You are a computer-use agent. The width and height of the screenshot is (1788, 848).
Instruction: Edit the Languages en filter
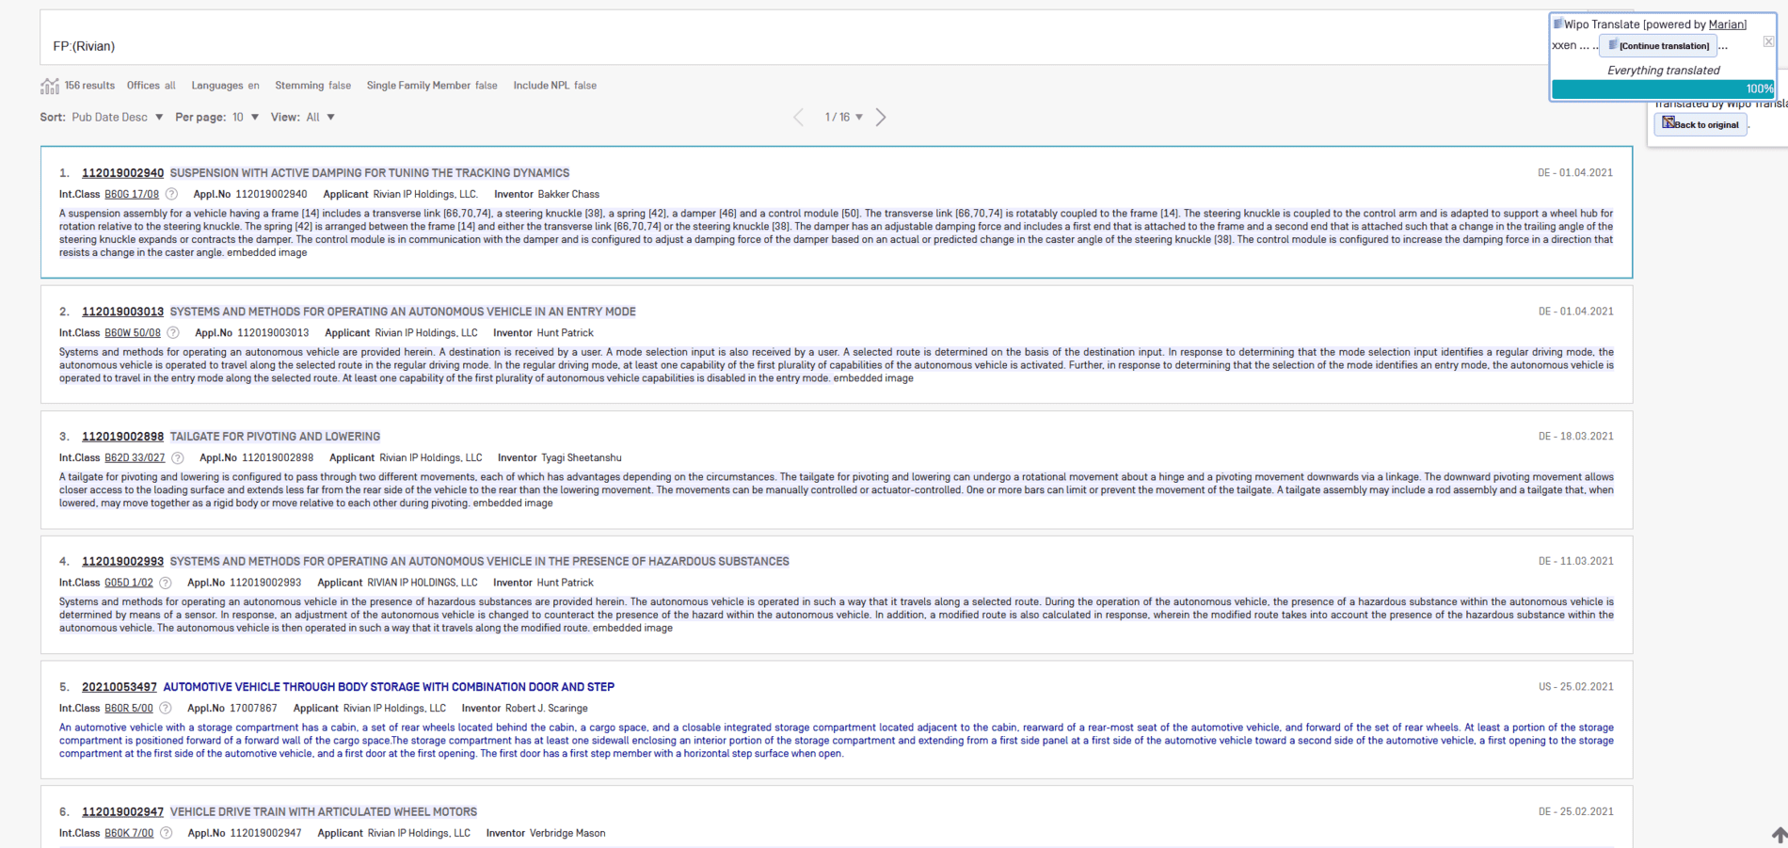(226, 86)
